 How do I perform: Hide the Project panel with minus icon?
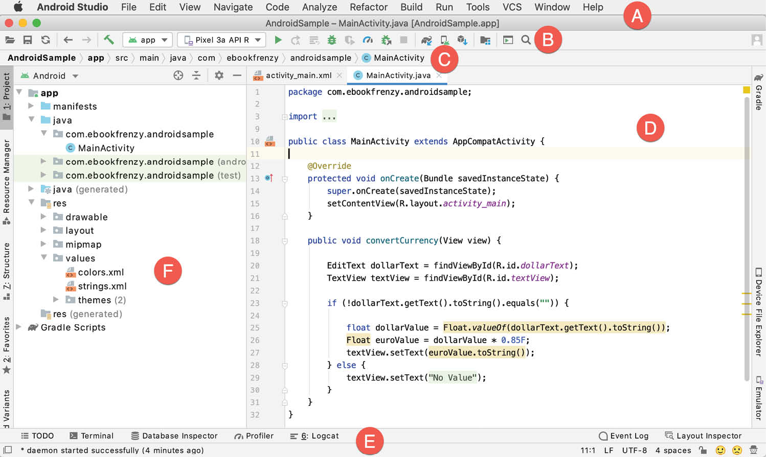[x=237, y=76]
